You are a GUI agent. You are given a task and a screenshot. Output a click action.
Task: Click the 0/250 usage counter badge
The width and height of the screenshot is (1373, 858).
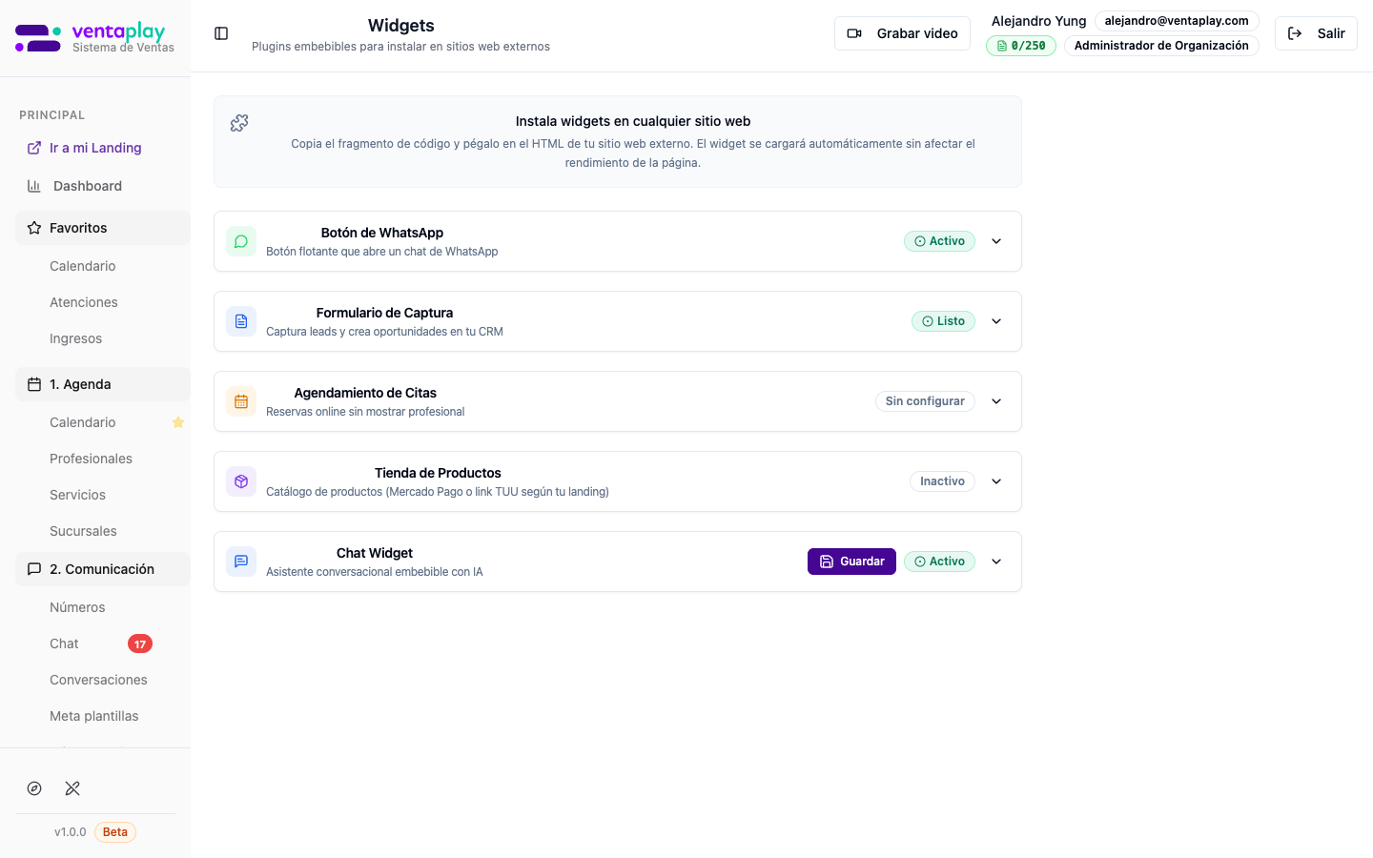click(1020, 46)
